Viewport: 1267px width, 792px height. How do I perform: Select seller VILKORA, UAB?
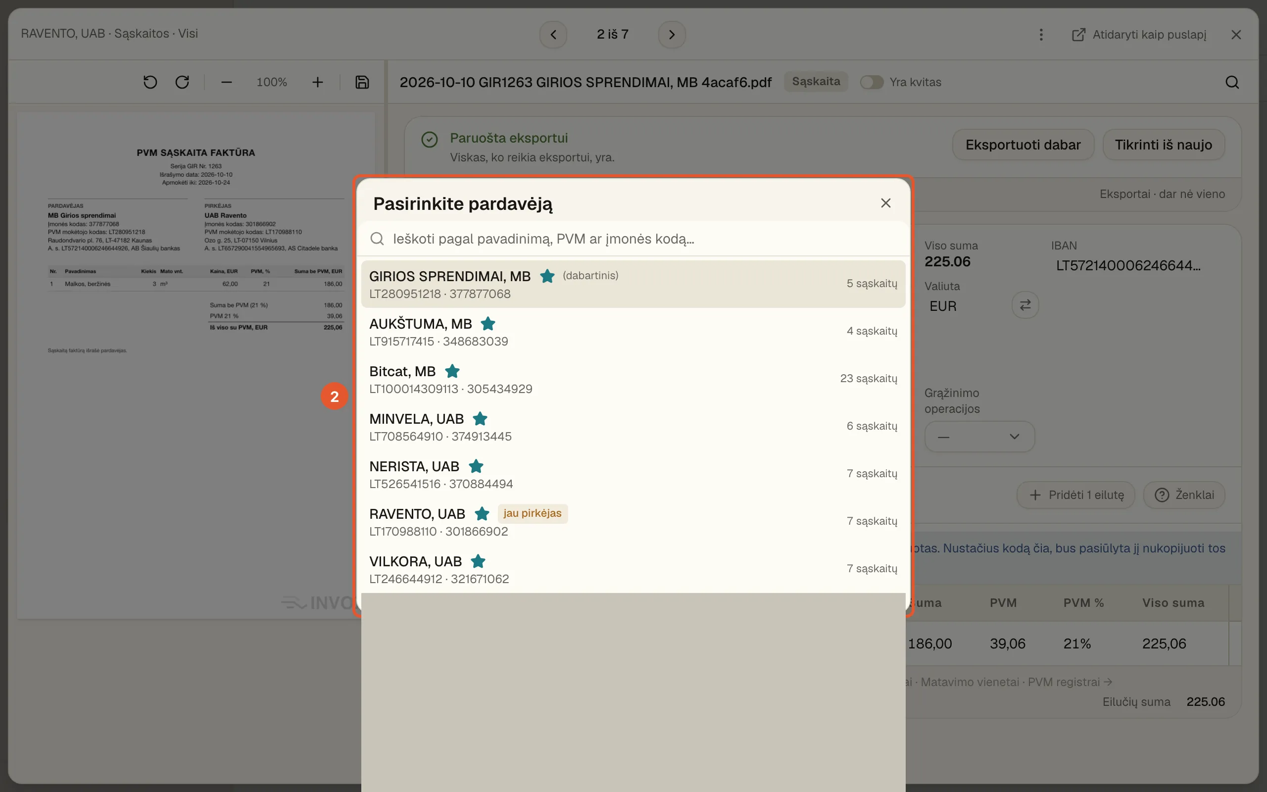click(x=633, y=569)
